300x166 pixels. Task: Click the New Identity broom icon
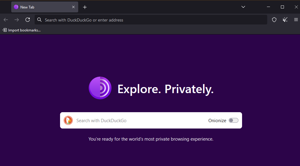tap(285, 20)
